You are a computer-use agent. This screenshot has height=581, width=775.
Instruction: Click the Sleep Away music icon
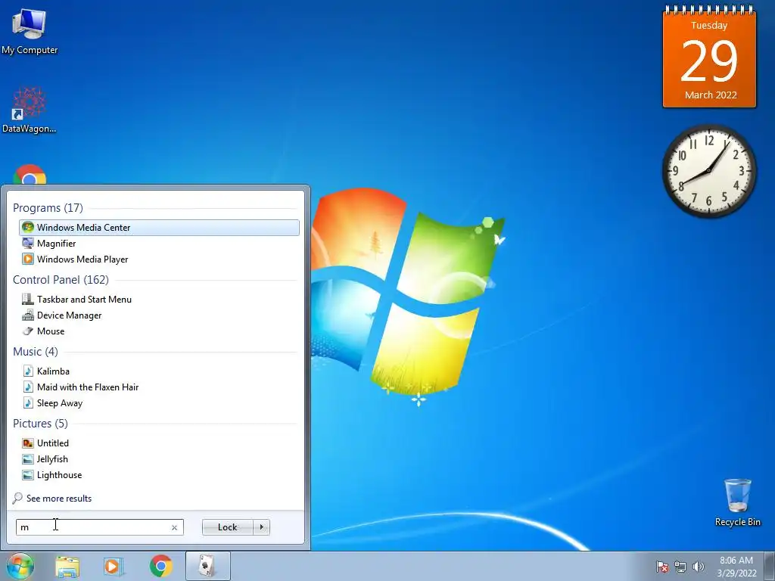pyautogui.click(x=28, y=402)
